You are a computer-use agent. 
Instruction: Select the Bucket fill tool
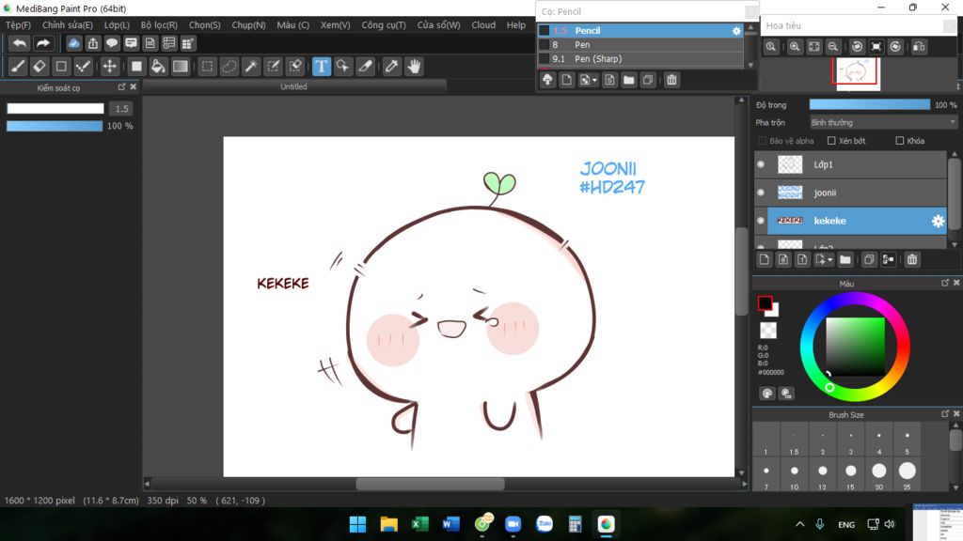pos(158,67)
